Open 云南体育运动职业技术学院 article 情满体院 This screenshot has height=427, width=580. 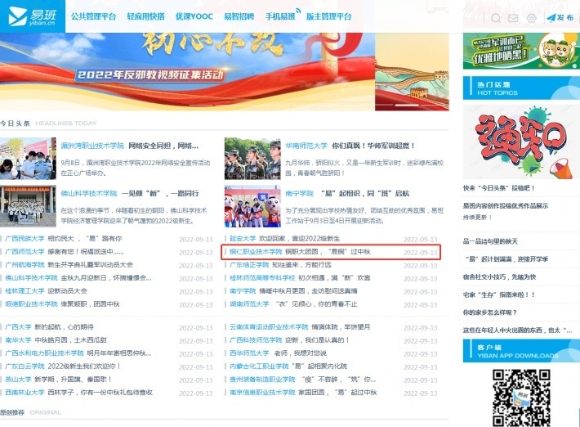pyautogui.click(x=341, y=327)
